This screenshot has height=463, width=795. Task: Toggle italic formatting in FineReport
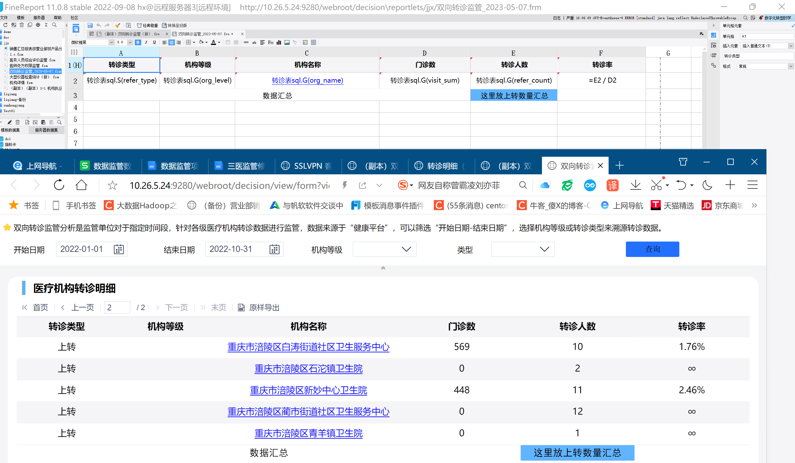click(x=146, y=42)
